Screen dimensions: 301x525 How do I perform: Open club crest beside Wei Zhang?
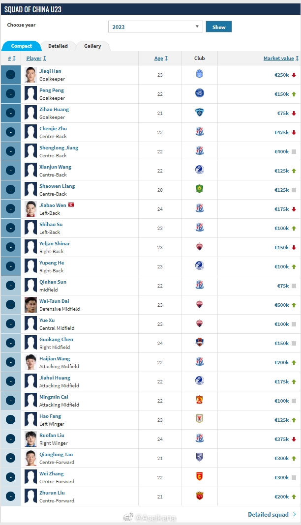(x=199, y=477)
